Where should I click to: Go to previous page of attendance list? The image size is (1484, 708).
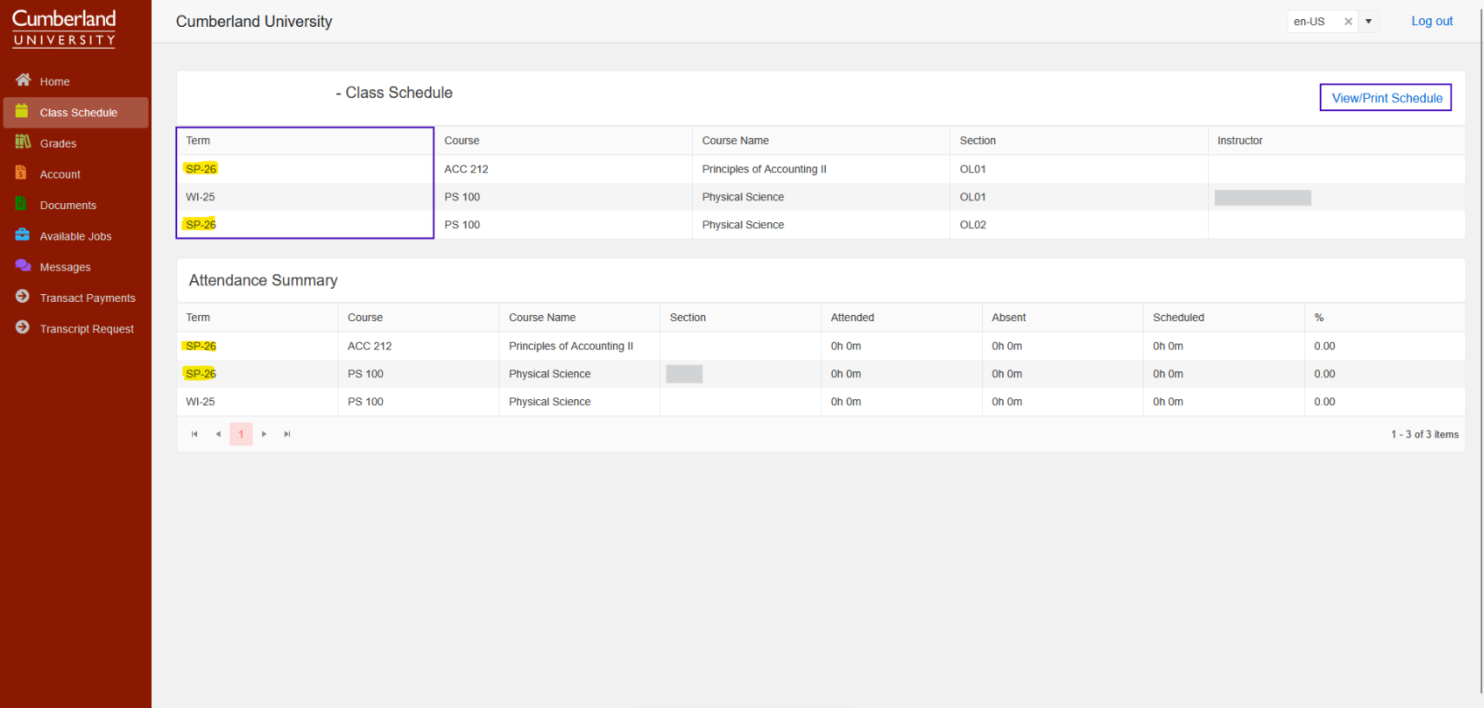[218, 434]
